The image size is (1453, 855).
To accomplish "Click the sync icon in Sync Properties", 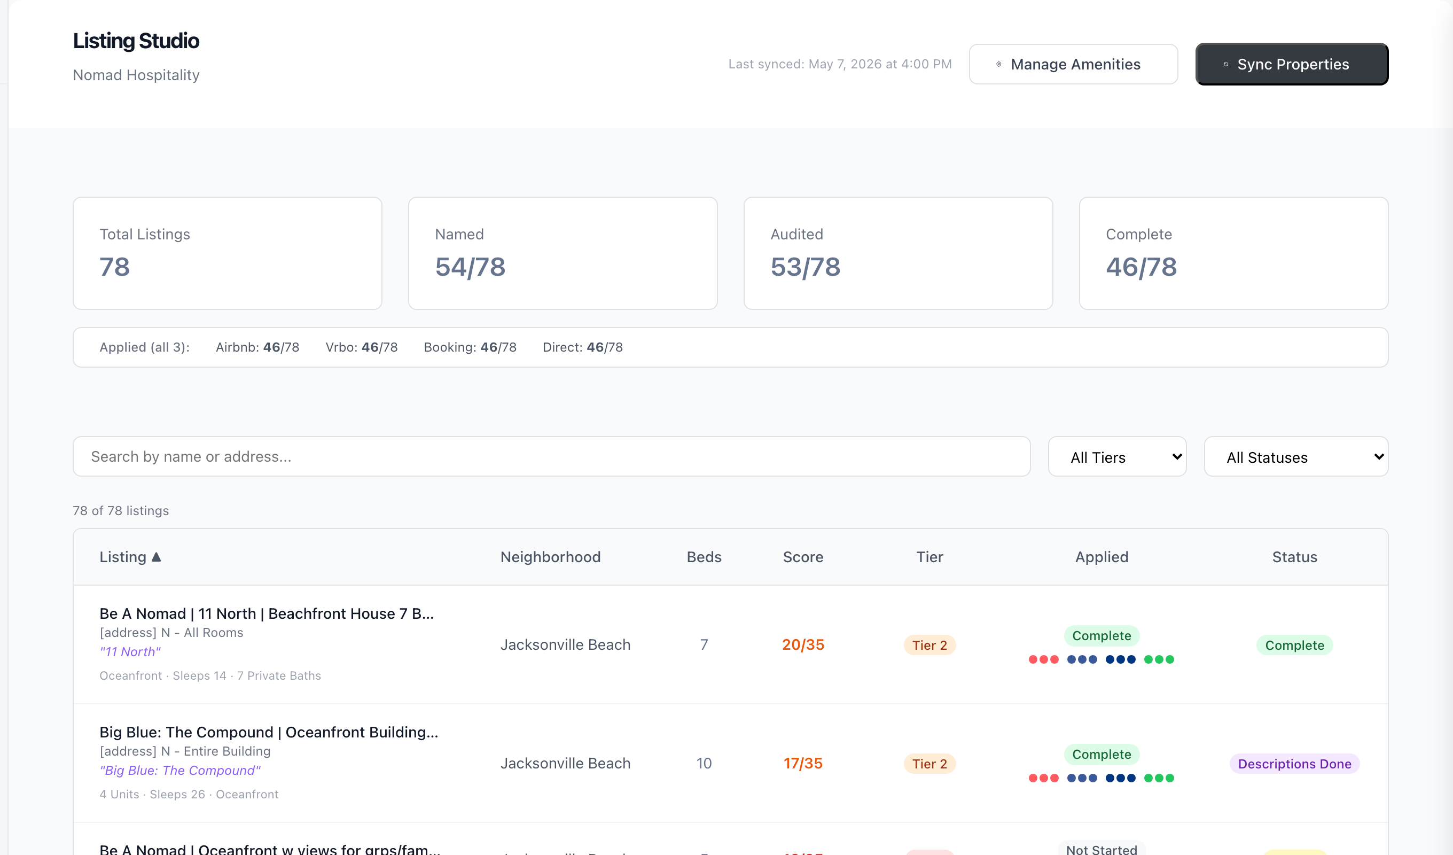I will (x=1226, y=64).
